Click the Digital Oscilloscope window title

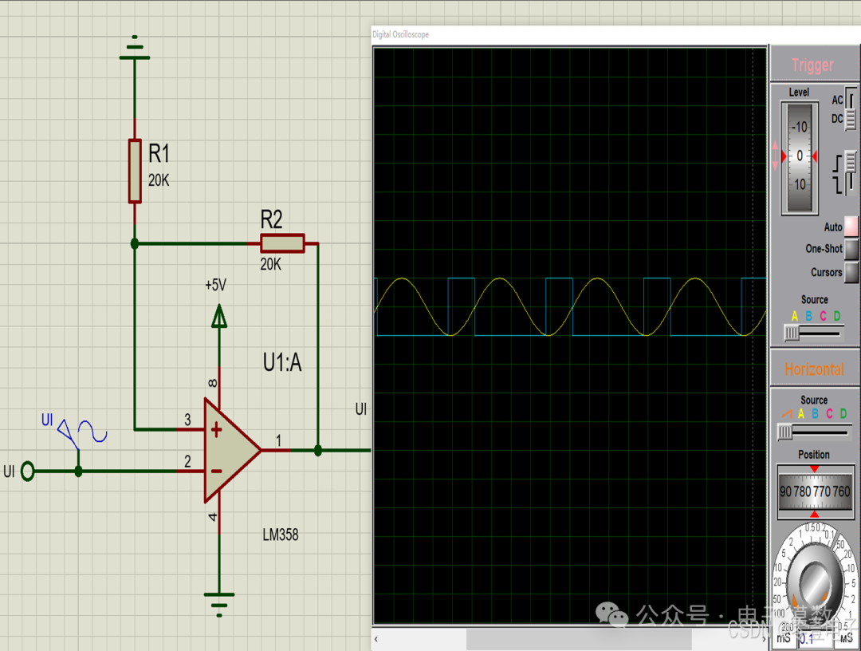[x=401, y=34]
